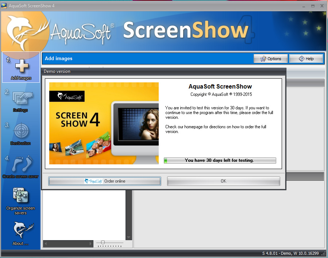Click trial days remaining progress bar
This screenshot has height=258, width=328.
[x=220, y=160]
